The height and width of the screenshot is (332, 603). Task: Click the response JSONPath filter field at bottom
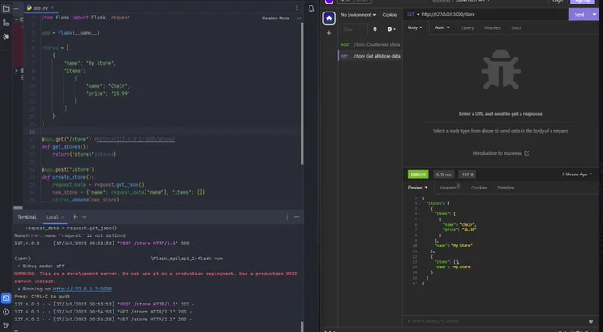click(x=496, y=321)
